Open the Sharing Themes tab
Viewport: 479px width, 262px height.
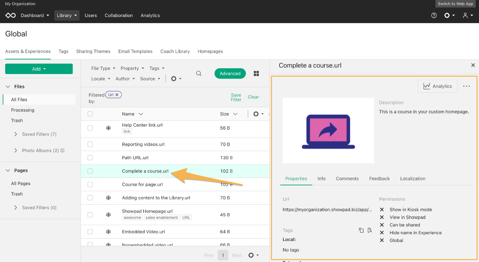point(93,51)
